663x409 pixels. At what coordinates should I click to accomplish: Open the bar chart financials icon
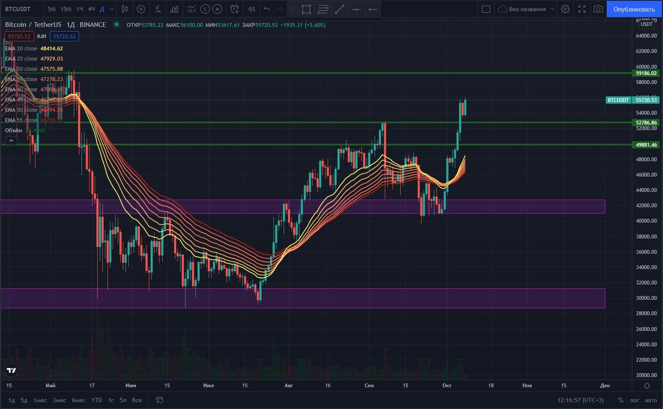[x=175, y=9]
